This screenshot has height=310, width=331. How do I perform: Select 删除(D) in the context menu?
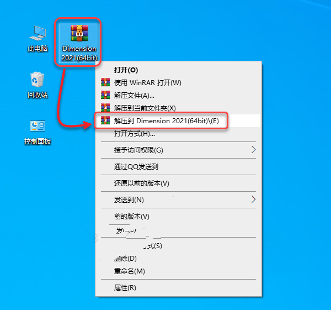tap(179, 259)
